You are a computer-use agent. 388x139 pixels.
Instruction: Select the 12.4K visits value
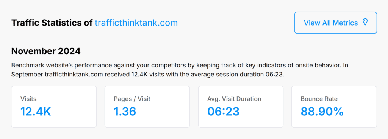[x=36, y=112]
